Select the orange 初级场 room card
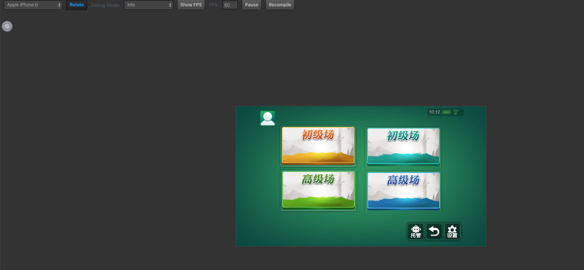The image size is (584, 270). pos(318,146)
